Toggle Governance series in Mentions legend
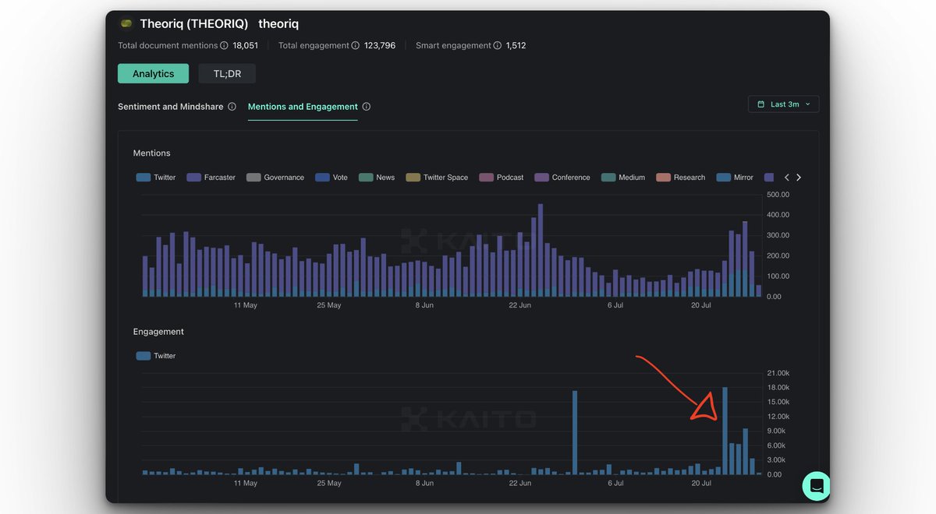The height and width of the screenshot is (514, 936). tap(275, 178)
